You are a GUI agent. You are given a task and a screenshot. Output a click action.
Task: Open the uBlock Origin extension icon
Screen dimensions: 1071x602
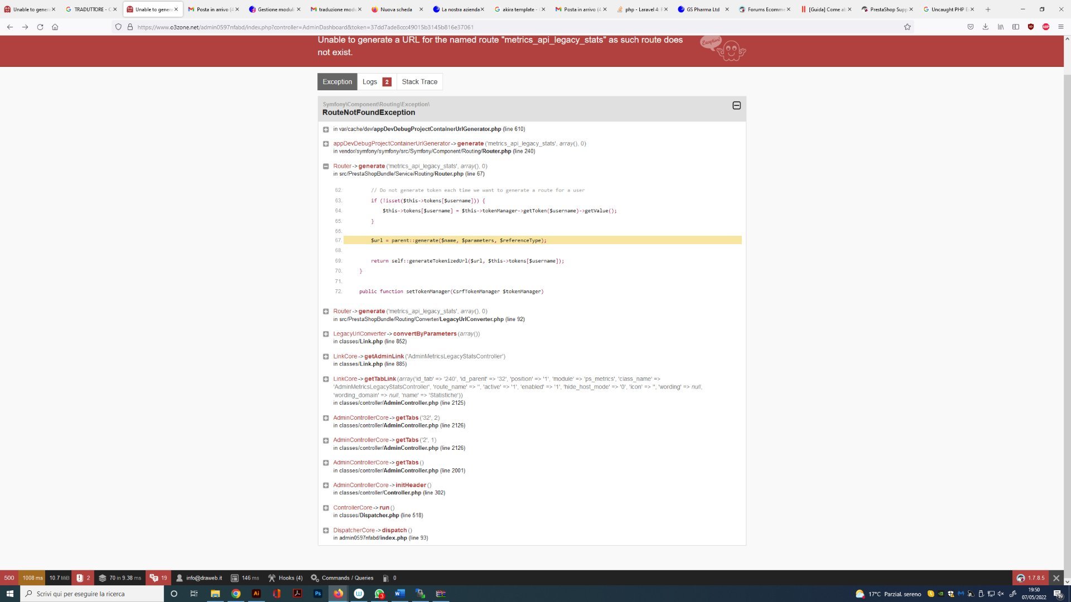(x=1031, y=27)
